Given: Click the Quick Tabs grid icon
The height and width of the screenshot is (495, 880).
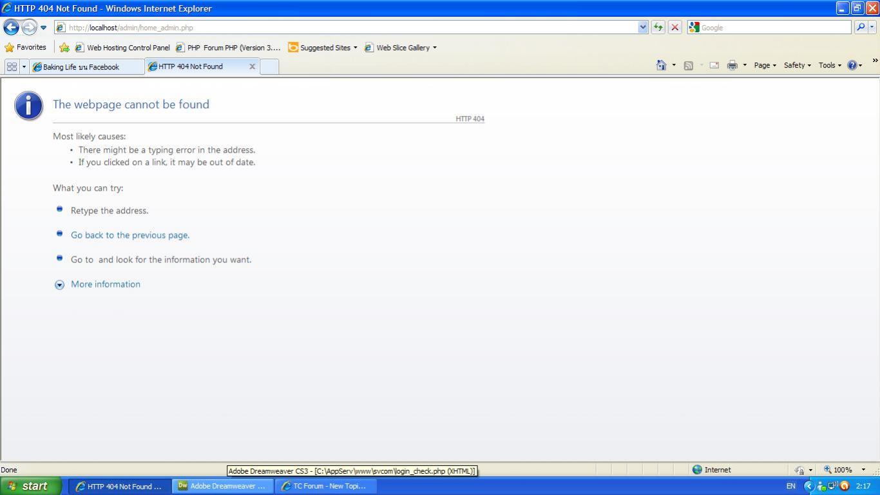Looking at the screenshot, I should [x=12, y=66].
